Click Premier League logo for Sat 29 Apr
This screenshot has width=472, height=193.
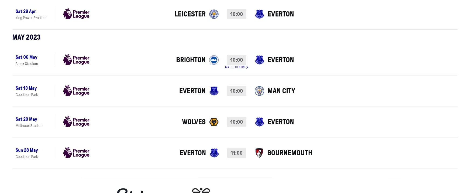[x=76, y=14]
